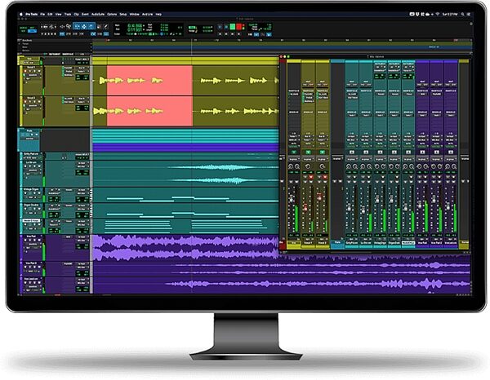The height and width of the screenshot is (380, 490).
Task: Click the Pads name in mixer
Action: pos(337,242)
